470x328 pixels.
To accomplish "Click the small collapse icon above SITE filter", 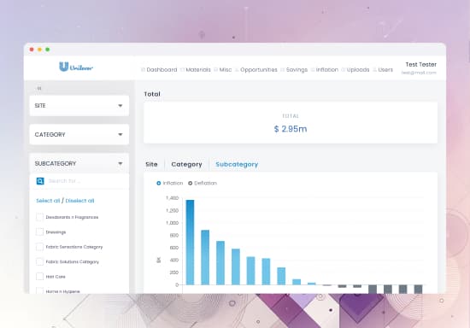I will tap(39, 88).
